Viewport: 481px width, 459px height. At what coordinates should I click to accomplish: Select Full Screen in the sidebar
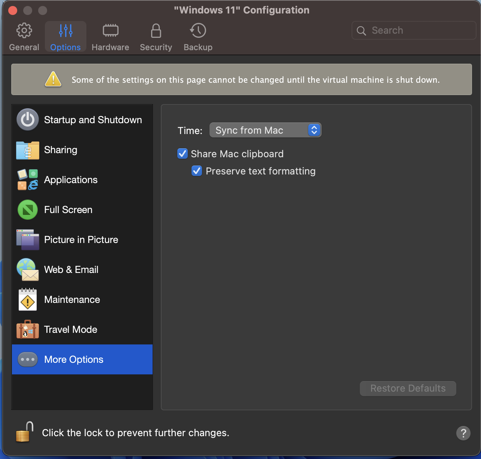pos(82,210)
